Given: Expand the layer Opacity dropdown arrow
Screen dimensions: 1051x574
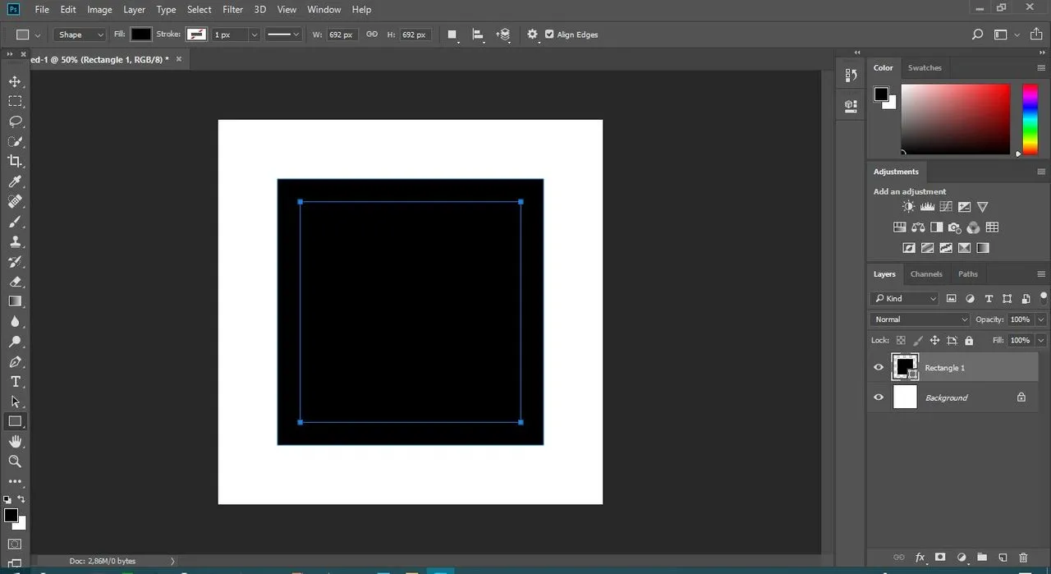Looking at the screenshot, I should pyautogui.click(x=1041, y=319).
